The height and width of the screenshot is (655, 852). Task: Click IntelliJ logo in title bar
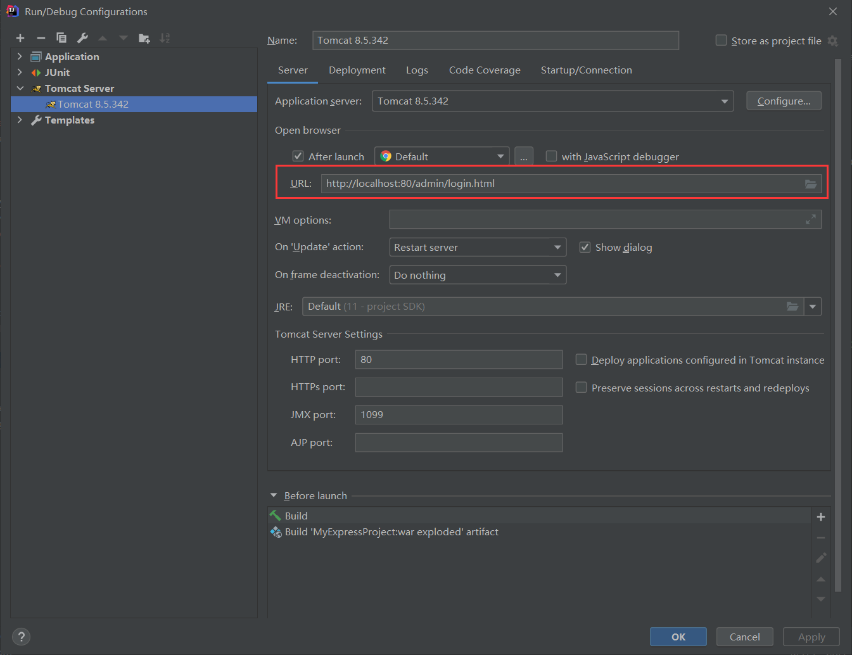[x=12, y=11]
